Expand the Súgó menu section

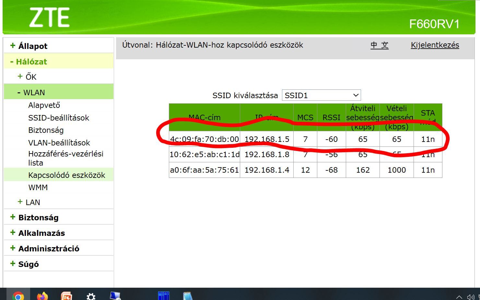[x=24, y=264]
